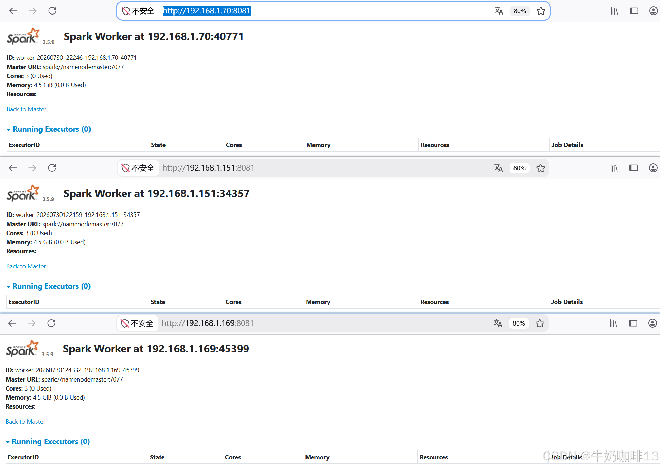The width and height of the screenshot is (660, 467).
Task: Open library icon in the 192.168.1.70 window
Action: [614, 11]
